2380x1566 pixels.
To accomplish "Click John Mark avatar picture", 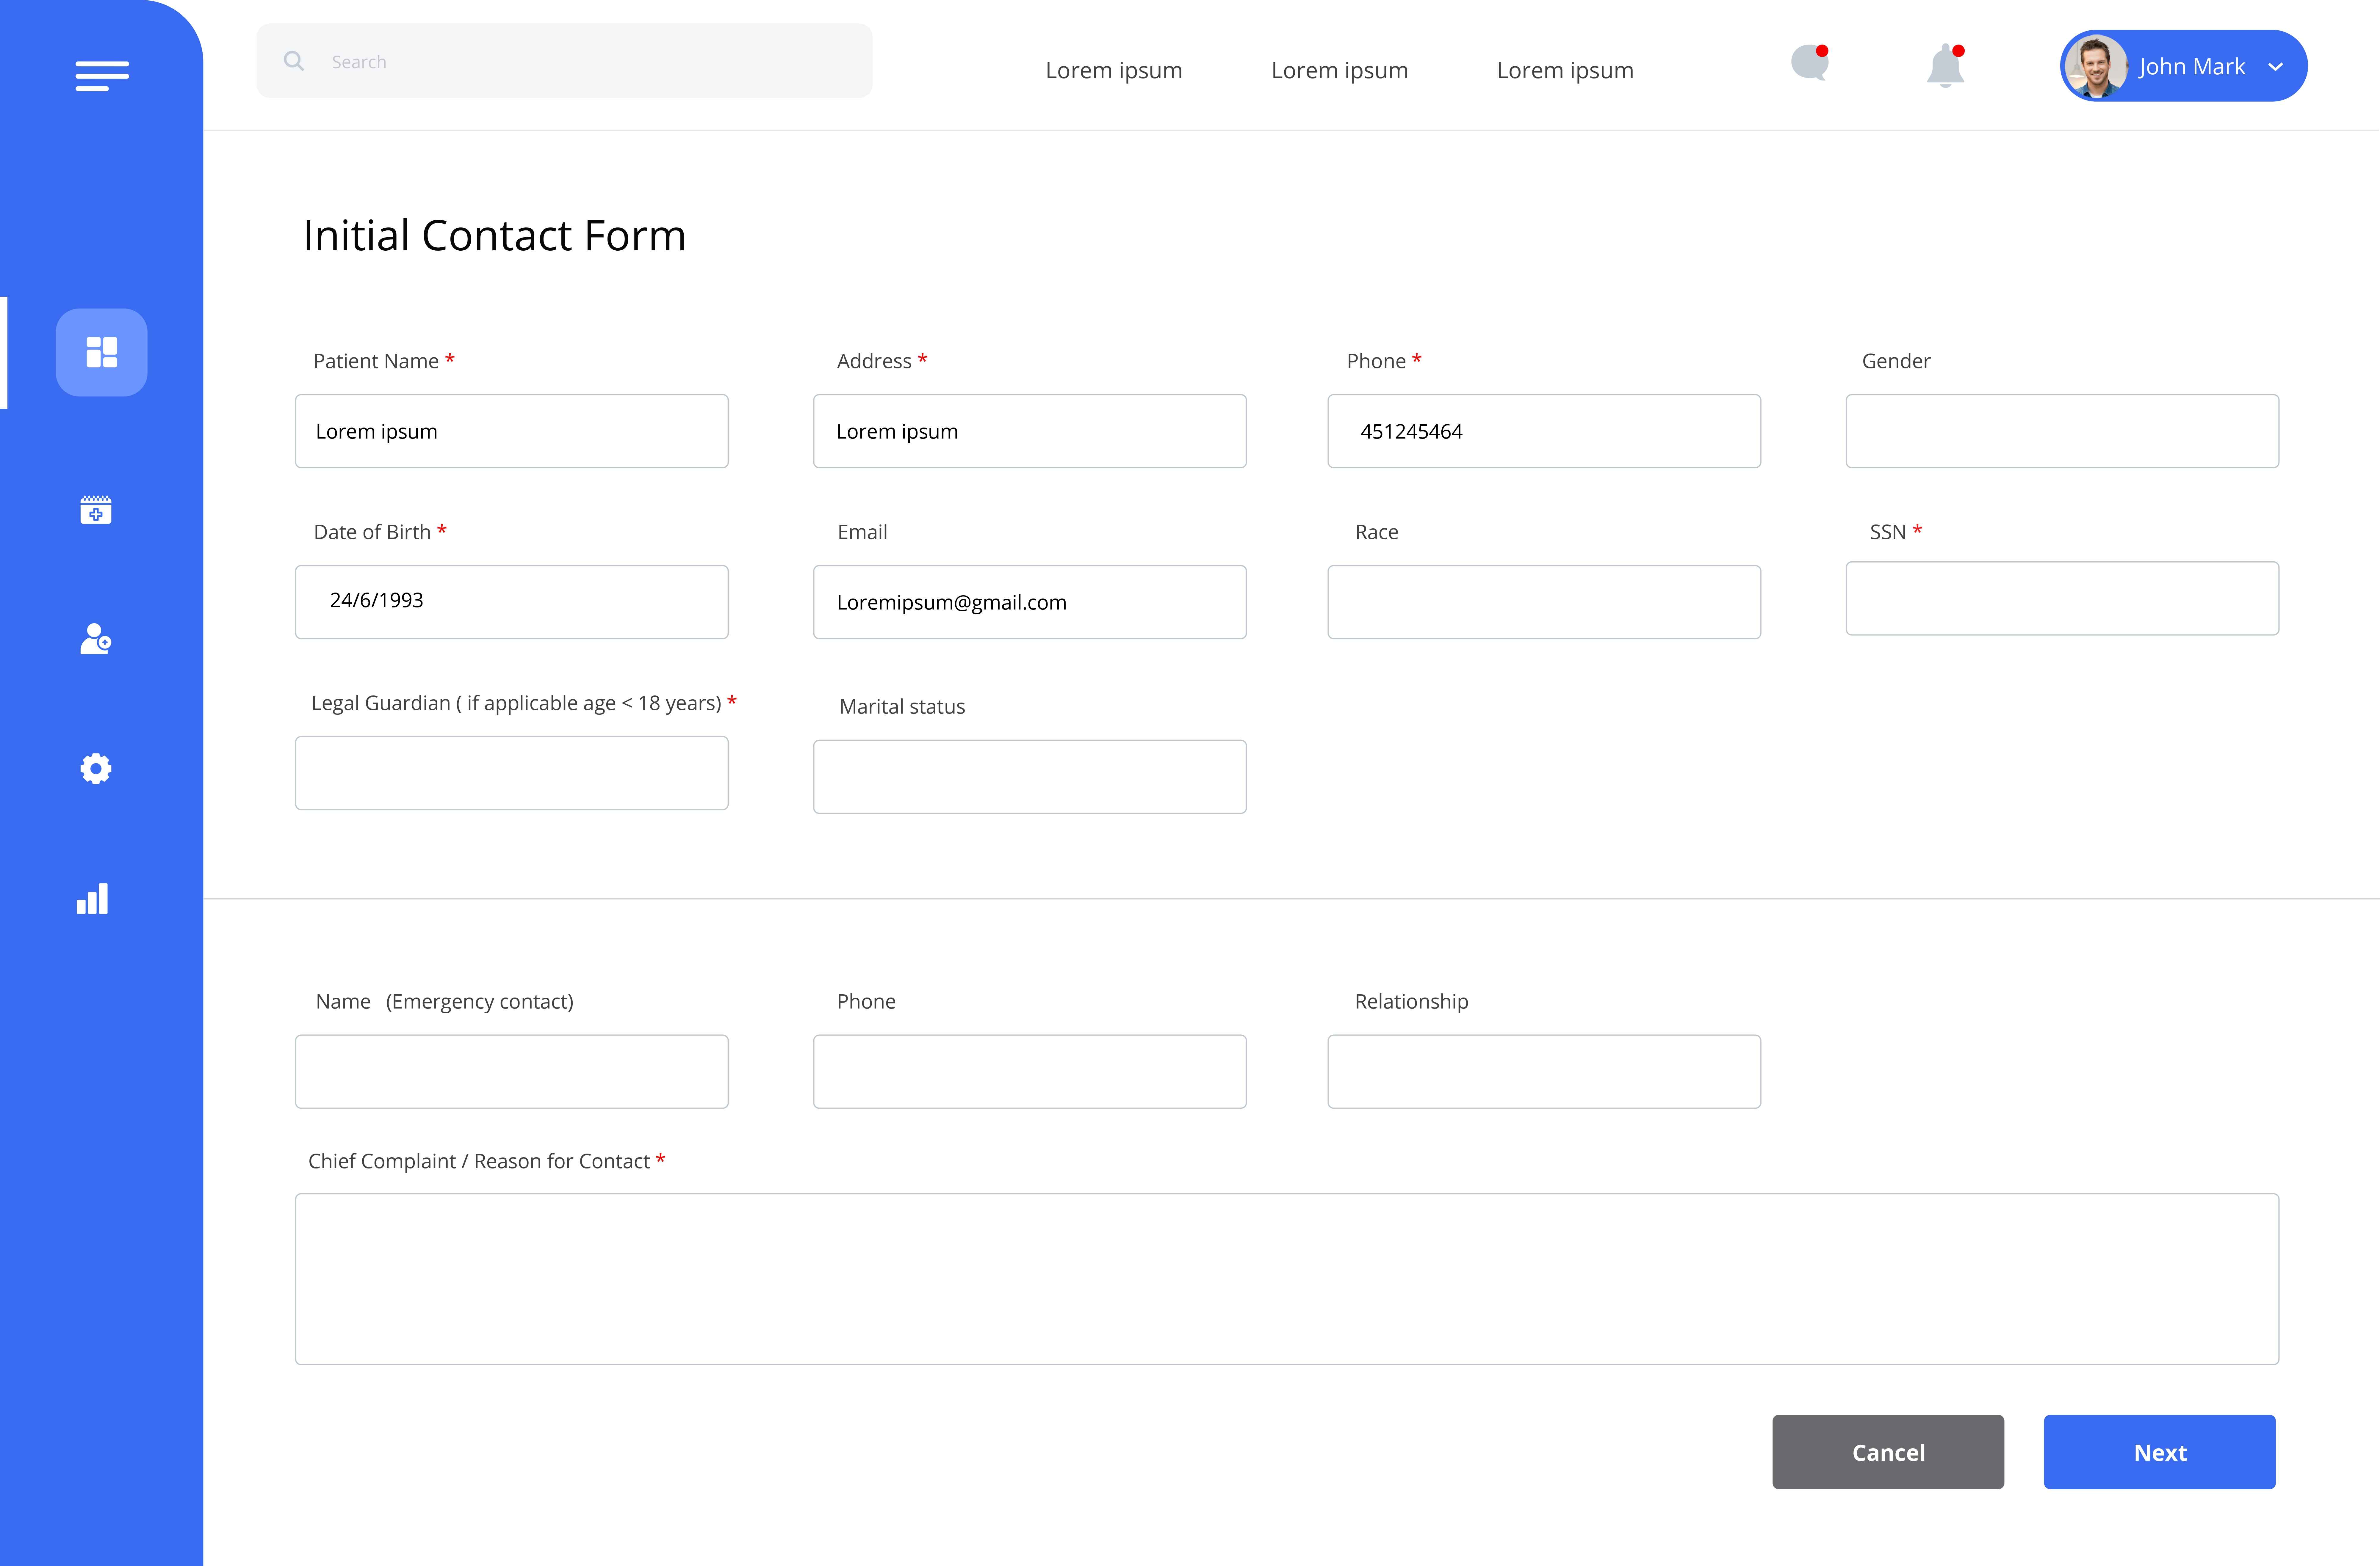I will point(2096,67).
